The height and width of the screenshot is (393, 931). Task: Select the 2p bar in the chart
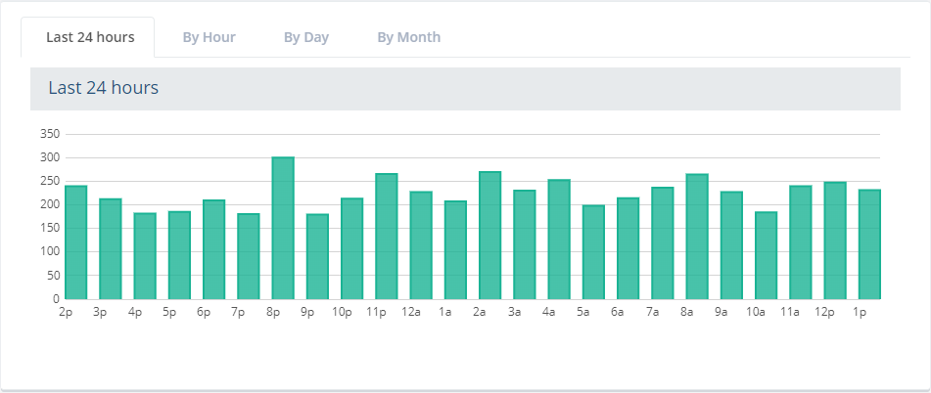tap(76, 242)
